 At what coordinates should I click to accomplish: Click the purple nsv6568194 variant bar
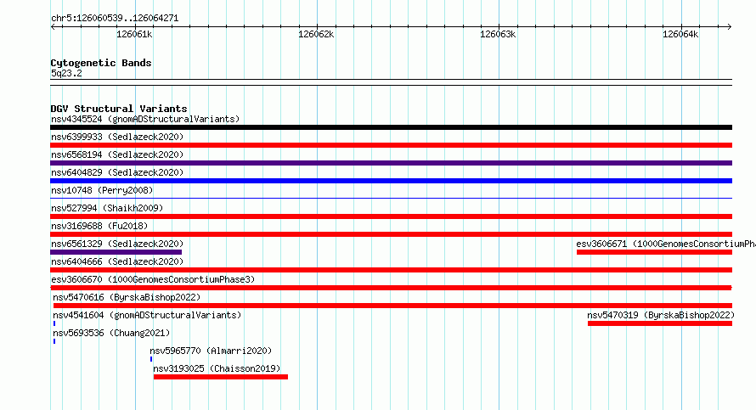tap(391, 163)
